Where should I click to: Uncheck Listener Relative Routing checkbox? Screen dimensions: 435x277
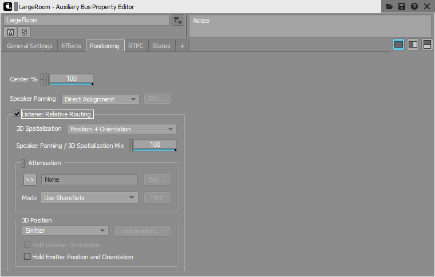[17, 114]
